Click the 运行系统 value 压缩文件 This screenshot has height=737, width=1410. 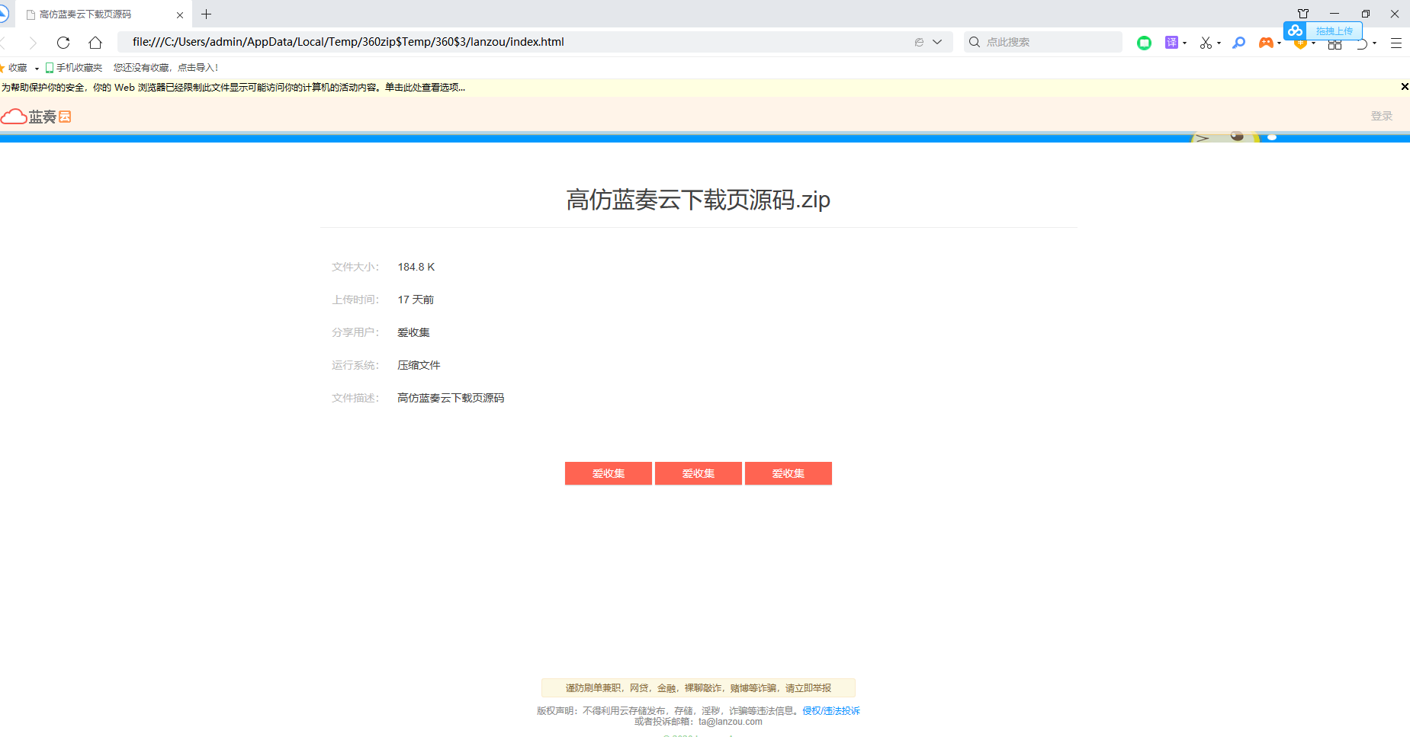click(419, 365)
